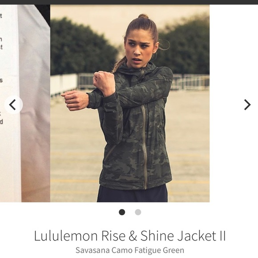Click the trees in the photo background
The height and width of the screenshot is (258, 258).
pos(83,47)
